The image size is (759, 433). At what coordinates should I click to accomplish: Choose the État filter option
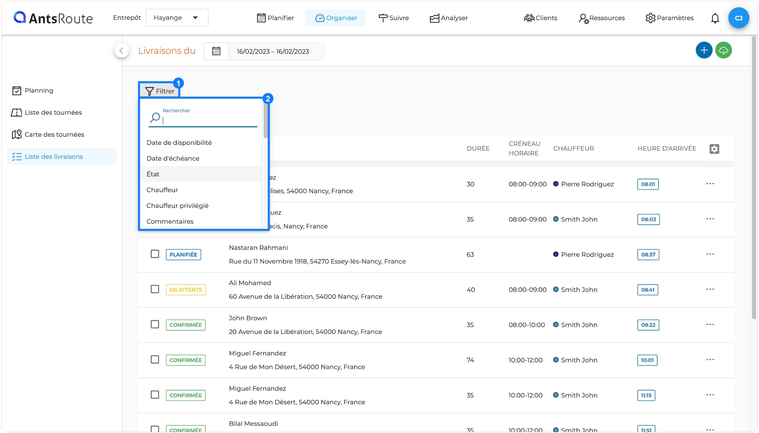click(x=201, y=174)
